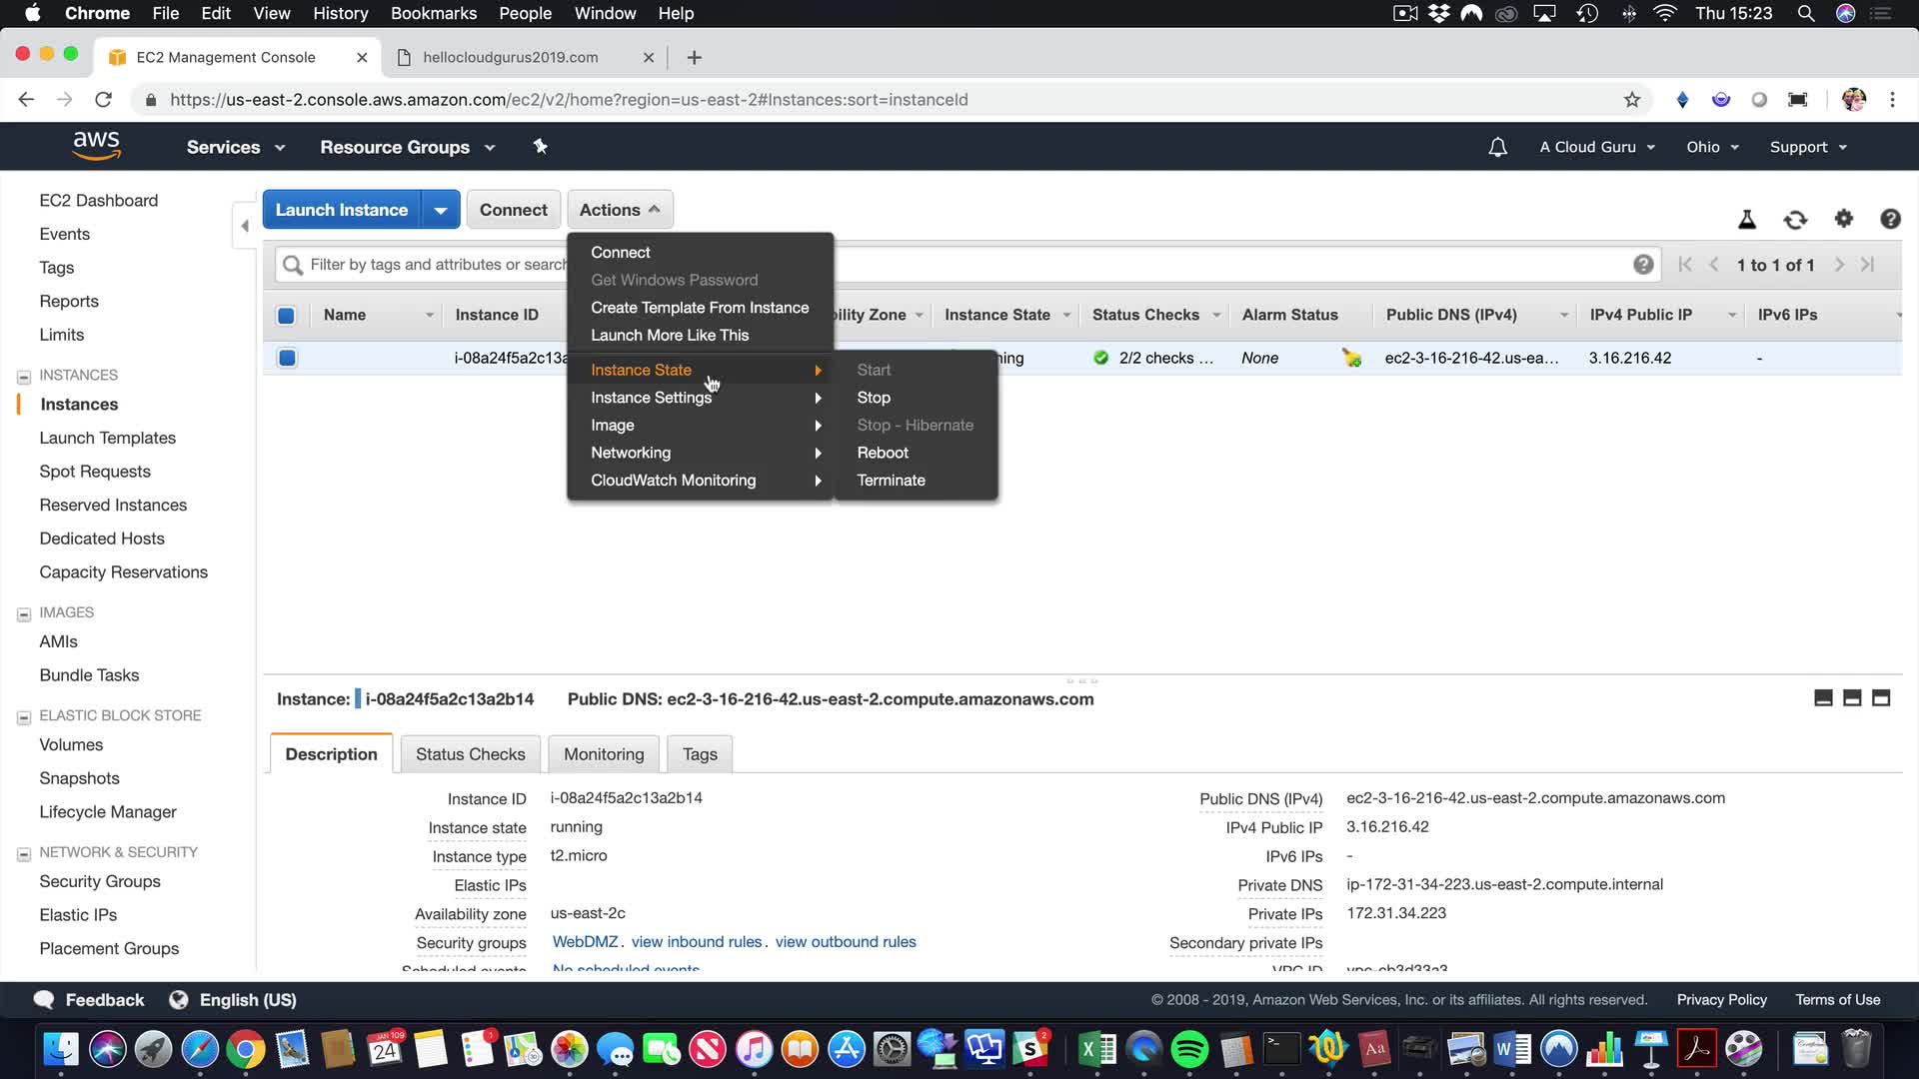Click the Connect button
Screen dimensions: 1919x1079
pos(513,210)
